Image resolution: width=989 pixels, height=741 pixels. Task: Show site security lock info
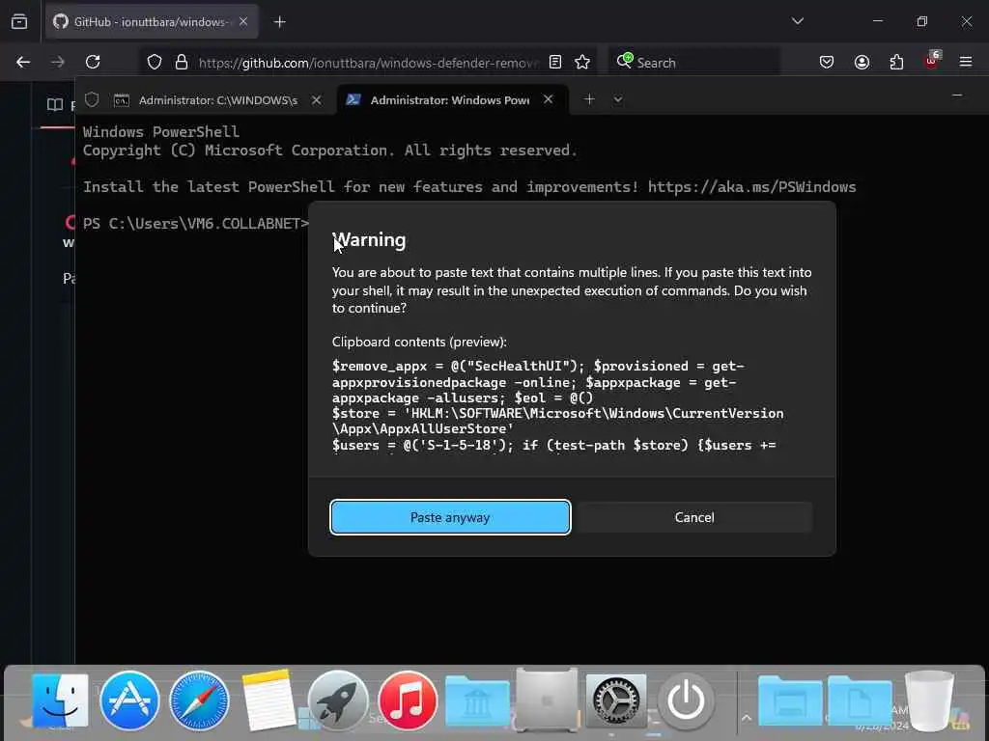pyautogui.click(x=182, y=62)
